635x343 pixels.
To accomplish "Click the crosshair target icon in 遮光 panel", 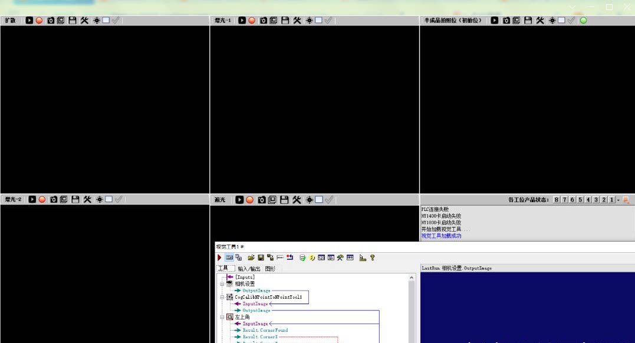I will pyautogui.click(x=310, y=200).
